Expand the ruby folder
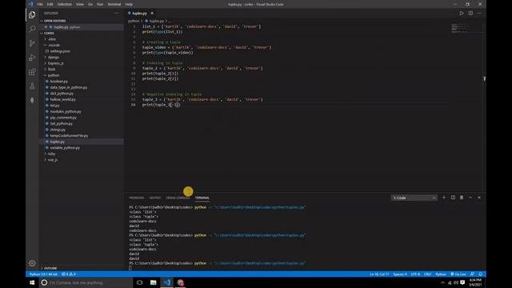The width and height of the screenshot is (512, 288). tap(51, 154)
